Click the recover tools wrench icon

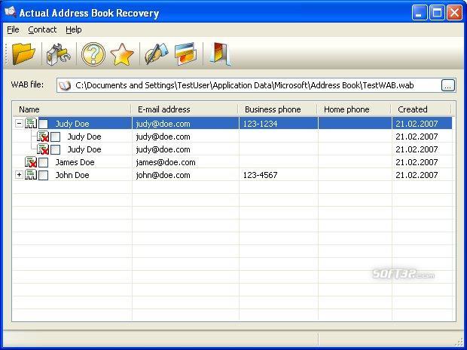pyautogui.click(x=59, y=54)
